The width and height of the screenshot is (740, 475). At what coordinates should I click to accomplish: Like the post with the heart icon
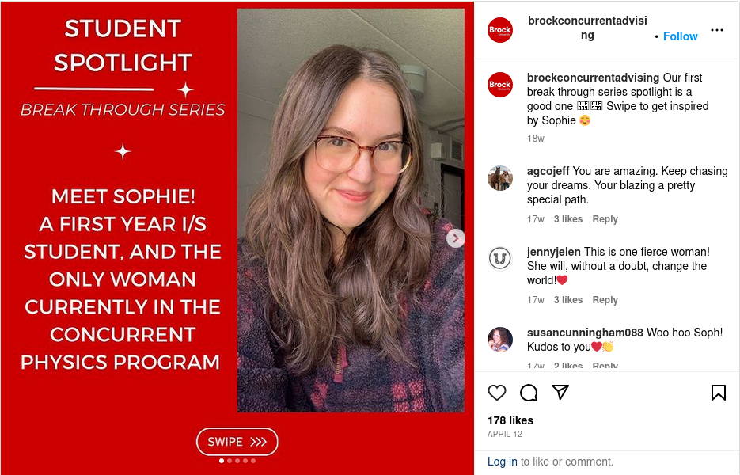coord(496,393)
